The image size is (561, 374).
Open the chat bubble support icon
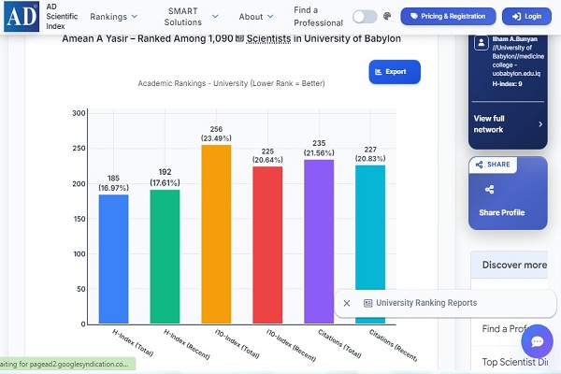click(537, 341)
